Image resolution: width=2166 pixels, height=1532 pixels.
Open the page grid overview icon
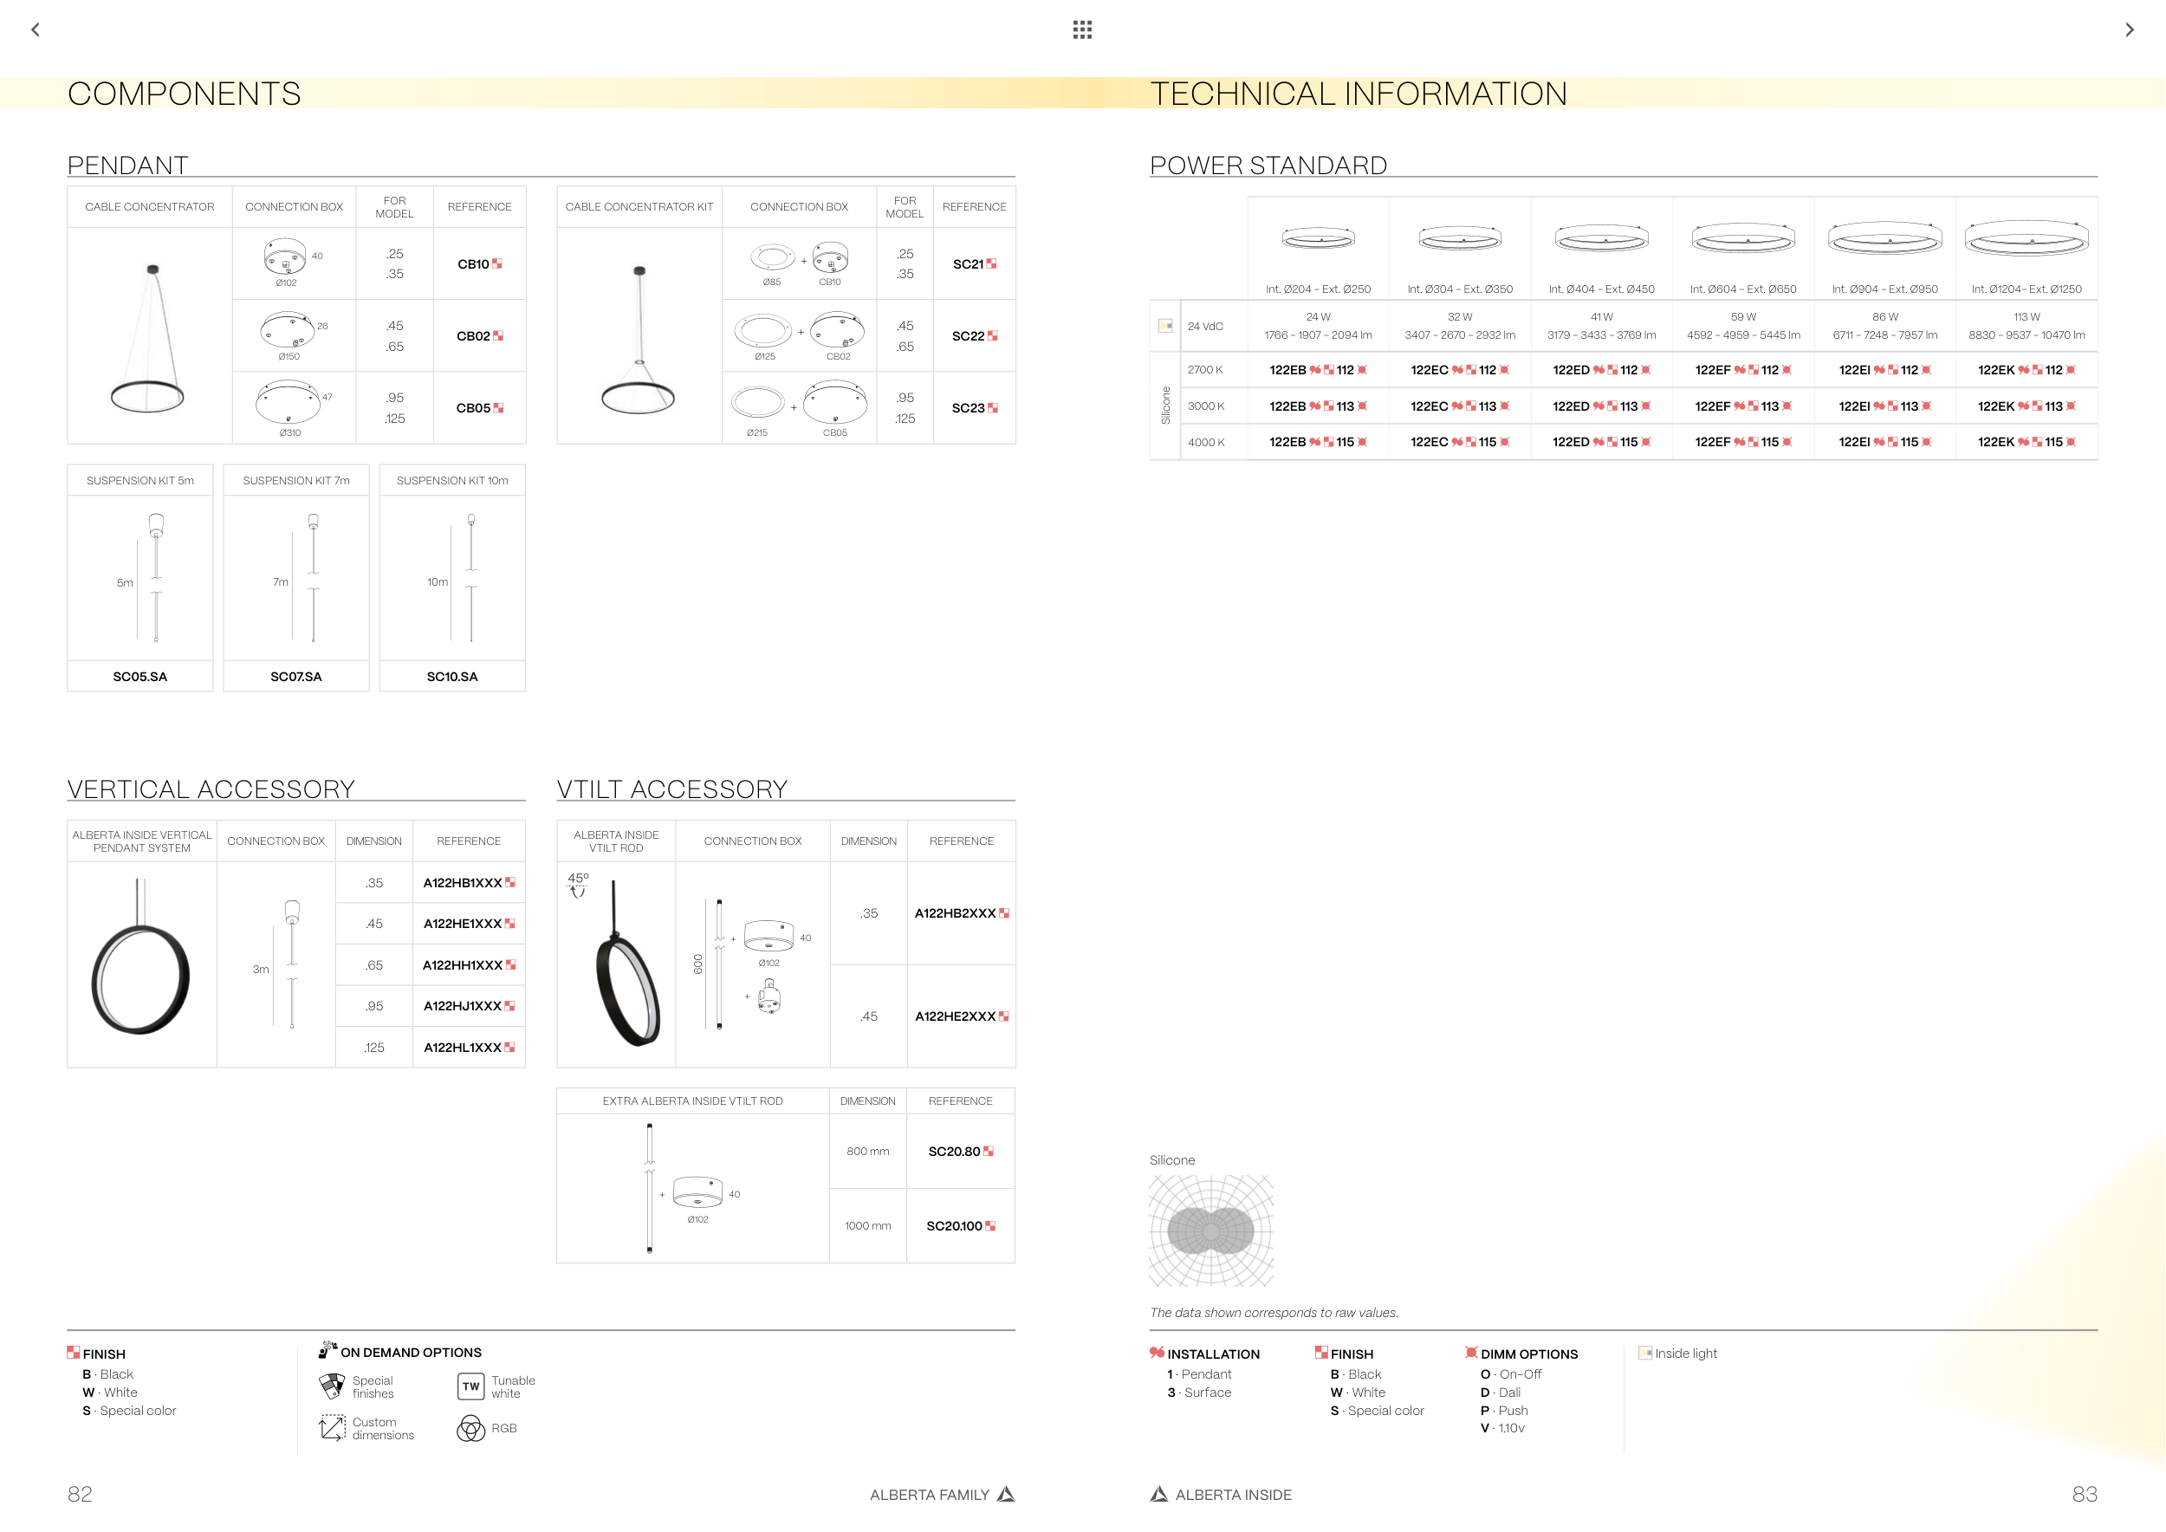1082,29
